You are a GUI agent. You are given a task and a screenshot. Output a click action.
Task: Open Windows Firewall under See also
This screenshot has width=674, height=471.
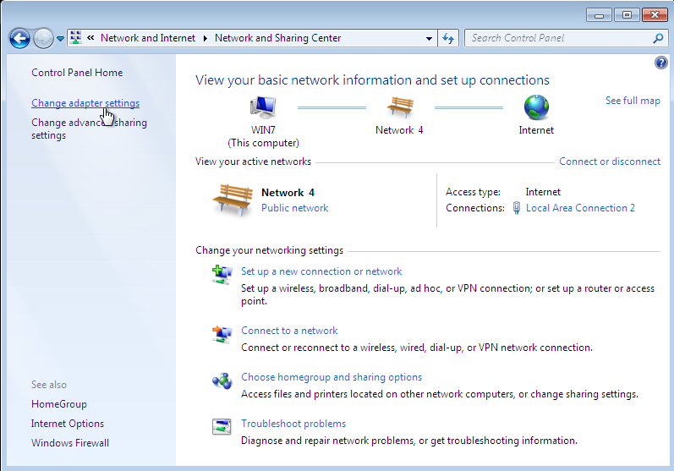click(70, 443)
